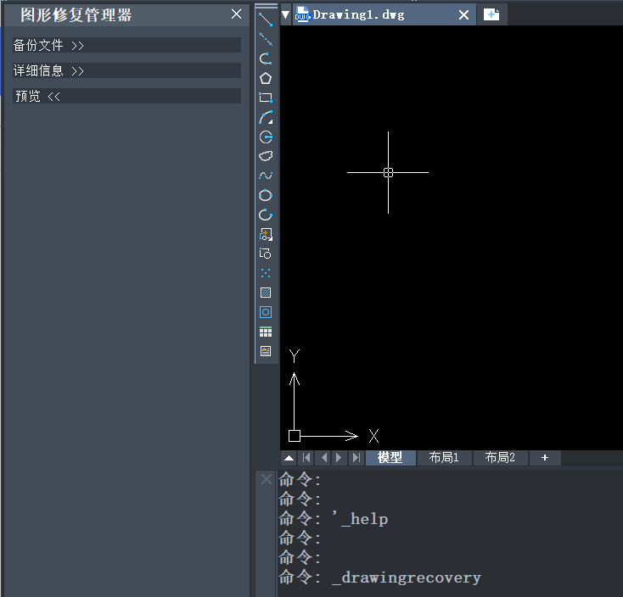Click the Create block tool

(266, 254)
